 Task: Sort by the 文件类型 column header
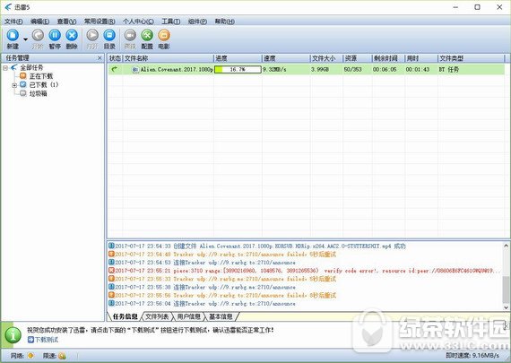coord(472,58)
